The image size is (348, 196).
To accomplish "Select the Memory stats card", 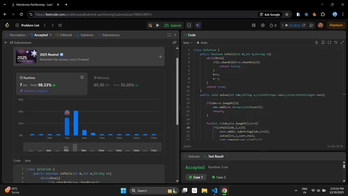I will pos(125,84).
